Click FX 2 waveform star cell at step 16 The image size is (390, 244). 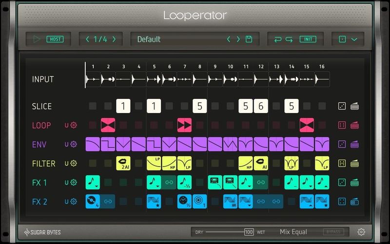pos(322,201)
